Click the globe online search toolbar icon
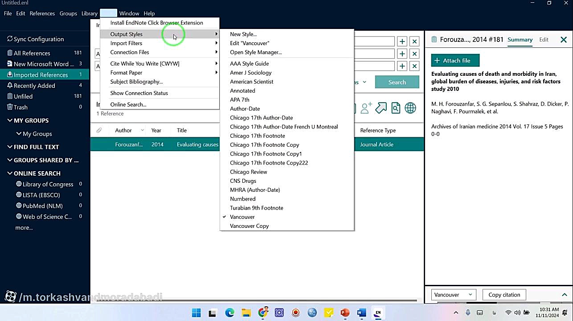This screenshot has width=573, height=321. click(410, 108)
